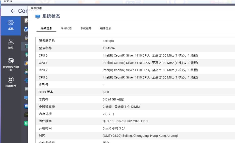Open the green license center icon

pos(26,123)
